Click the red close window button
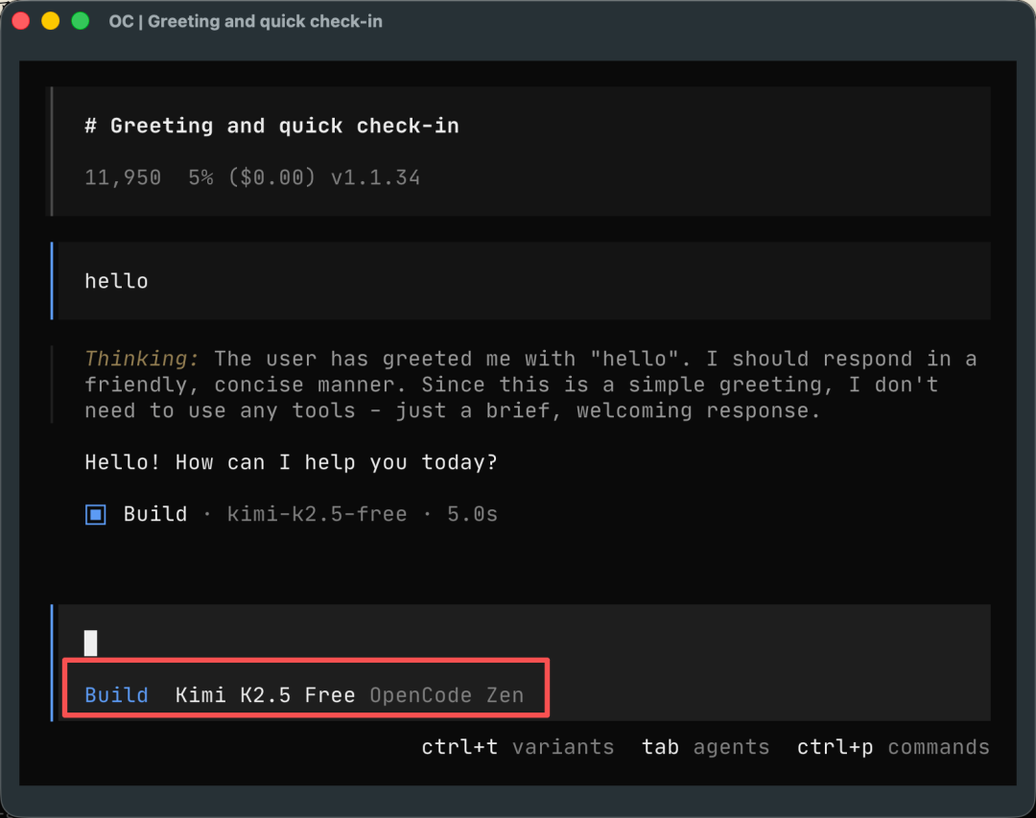Viewport: 1036px width, 818px height. pos(20,21)
